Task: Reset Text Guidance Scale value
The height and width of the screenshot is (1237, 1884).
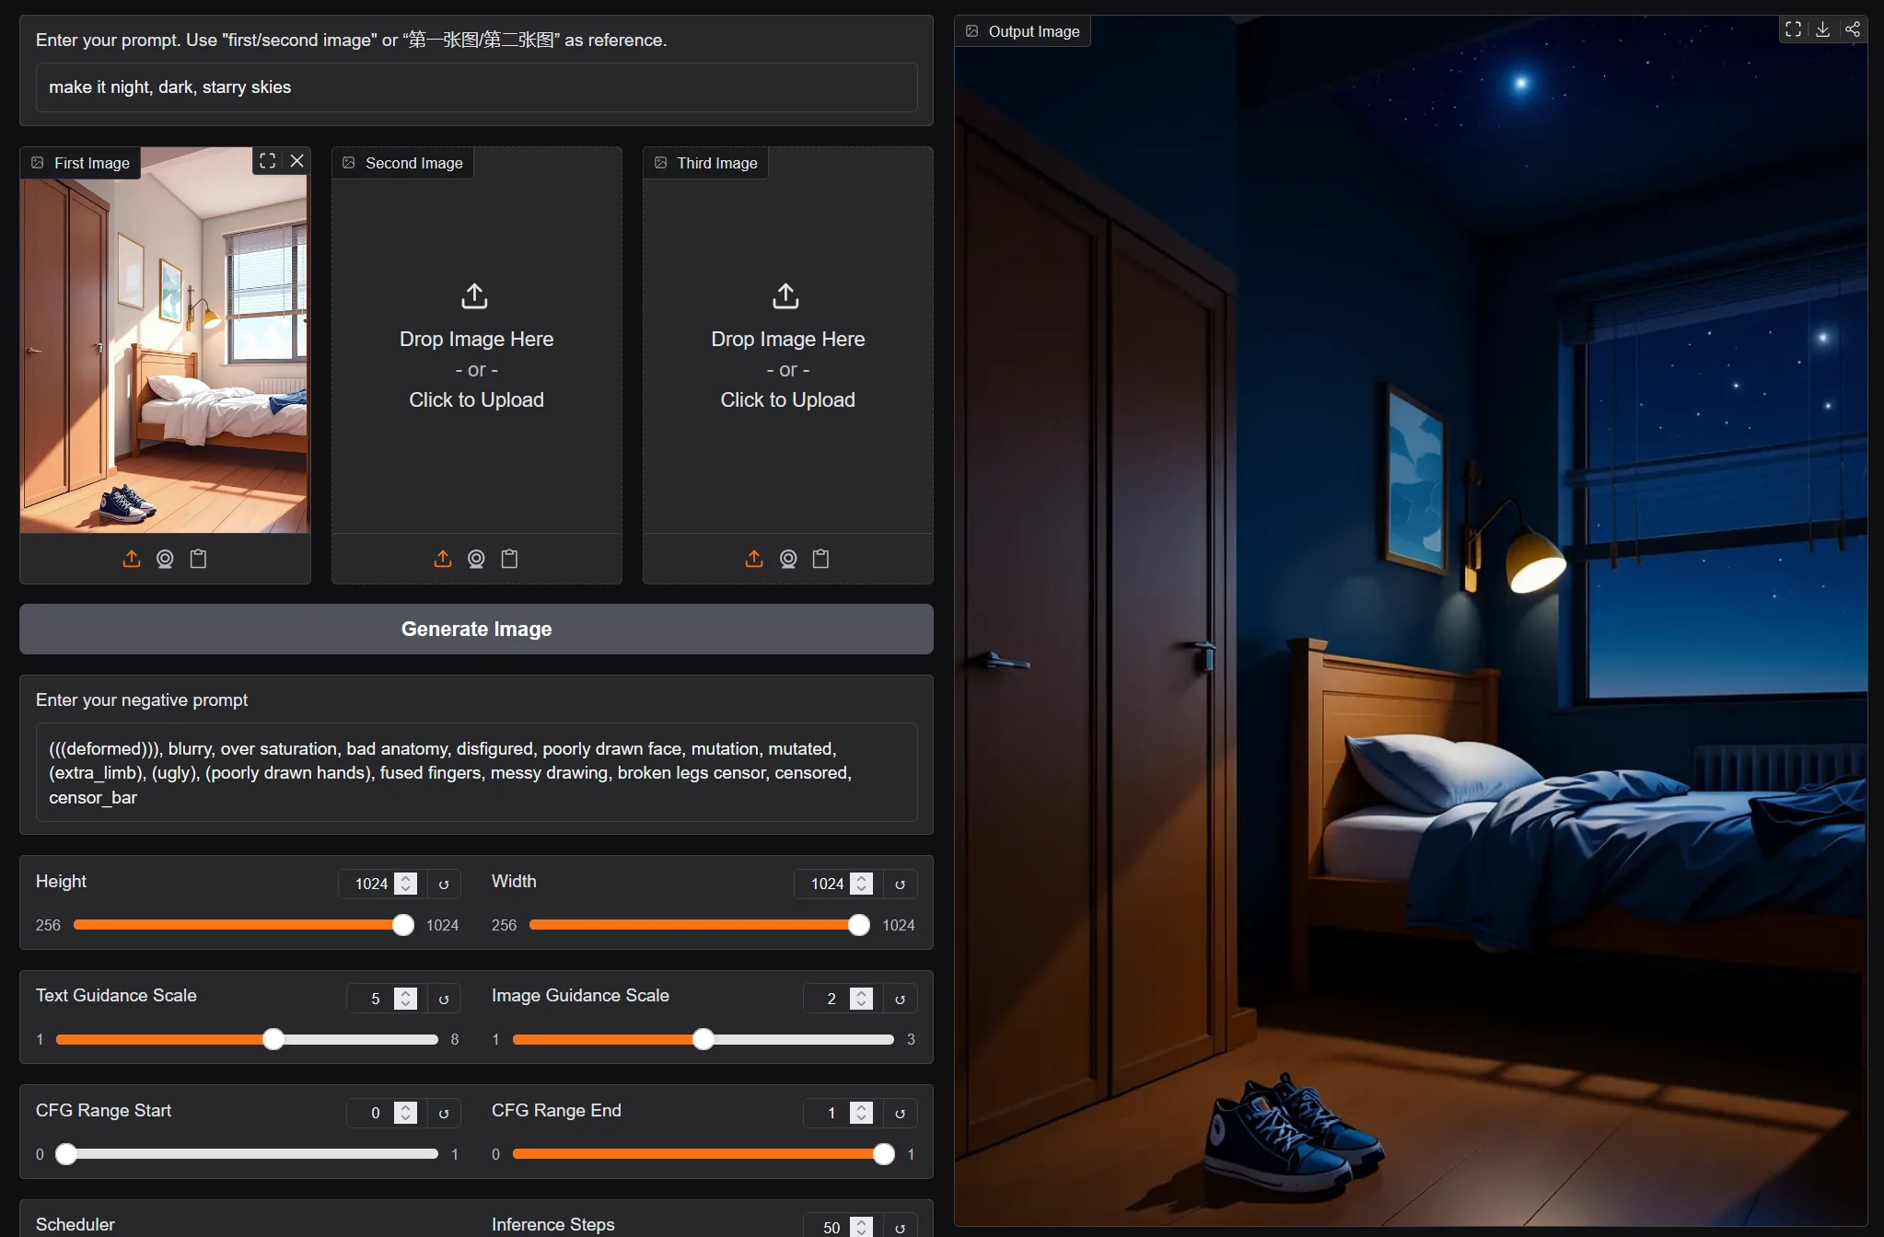Action: click(444, 999)
